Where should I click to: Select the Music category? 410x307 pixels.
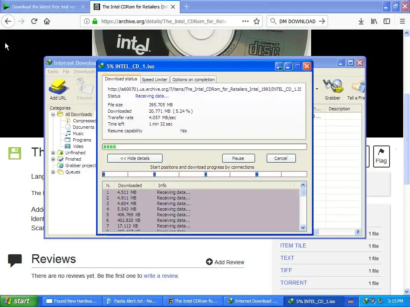point(74,134)
